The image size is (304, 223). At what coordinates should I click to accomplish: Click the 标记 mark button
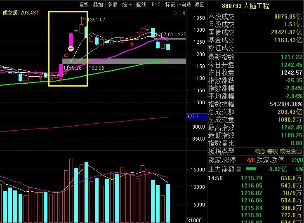click(x=170, y=5)
